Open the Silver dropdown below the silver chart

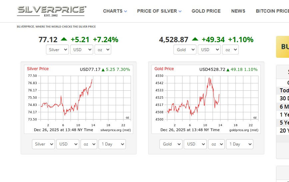pos(43,144)
